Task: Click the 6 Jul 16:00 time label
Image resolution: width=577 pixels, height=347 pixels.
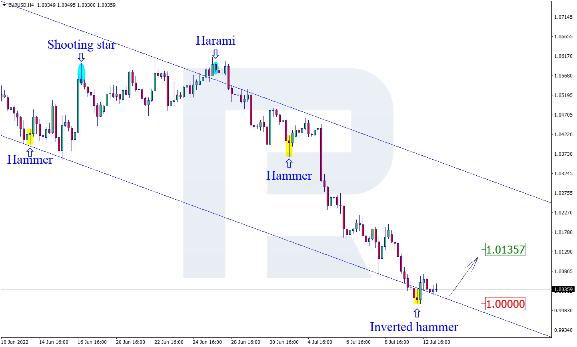Action: tap(358, 342)
